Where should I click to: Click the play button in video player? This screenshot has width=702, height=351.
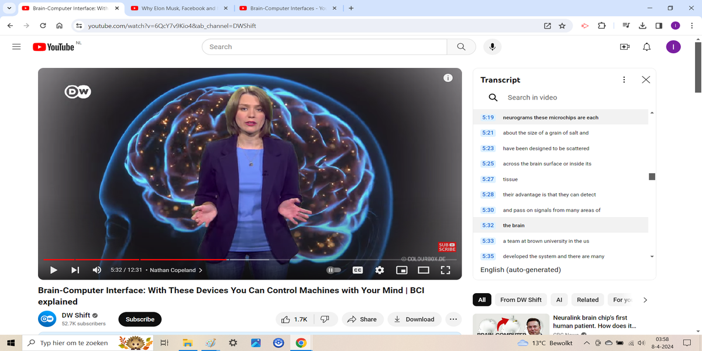click(53, 270)
